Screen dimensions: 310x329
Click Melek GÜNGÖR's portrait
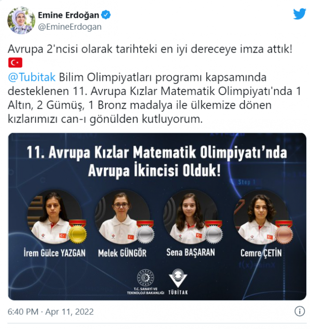[122, 217]
